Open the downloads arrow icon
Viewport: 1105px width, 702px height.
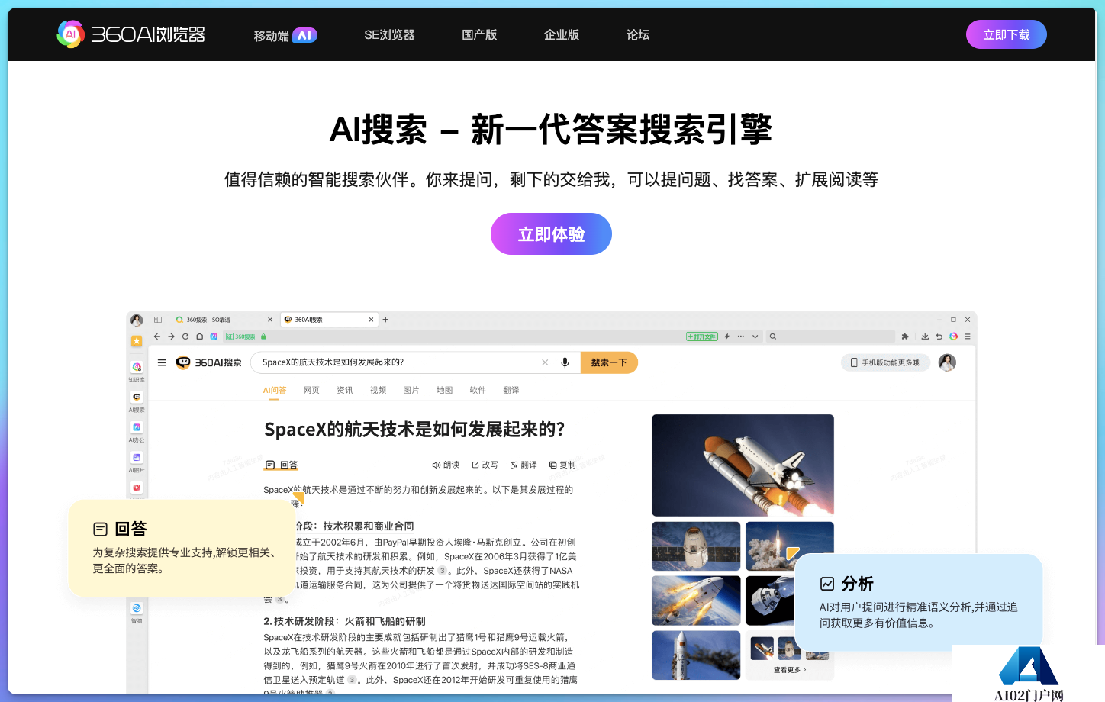coord(925,337)
